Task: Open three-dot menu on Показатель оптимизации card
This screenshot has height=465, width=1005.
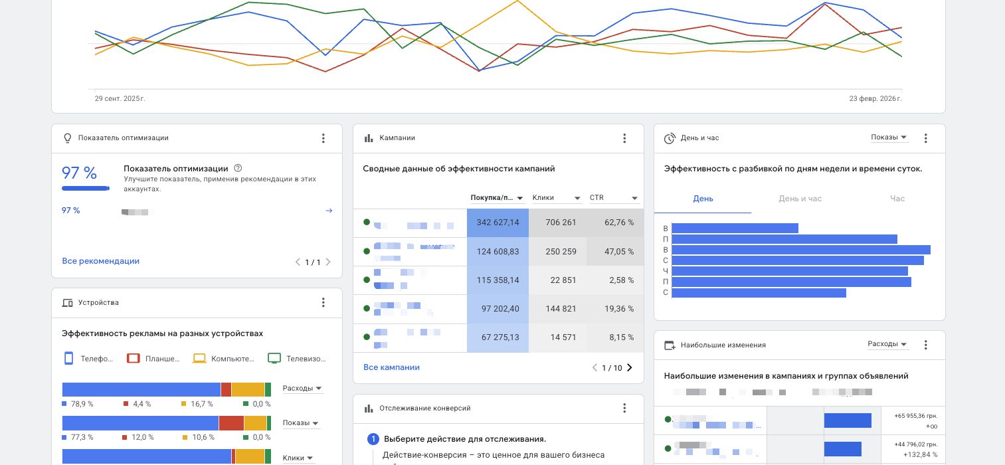Action: pyautogui.click(x=323, y=138)
